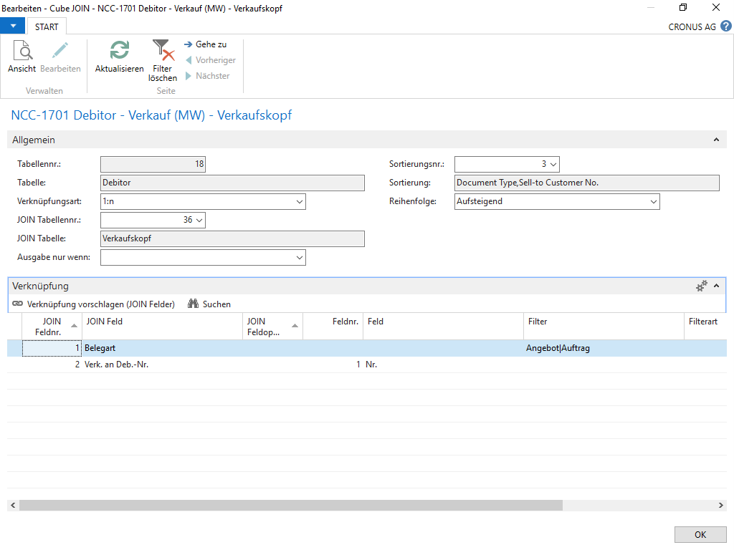
Task: Click Verknüpfung vorschlagen (JOIN Felder)
Action: (x=94, y=304)
